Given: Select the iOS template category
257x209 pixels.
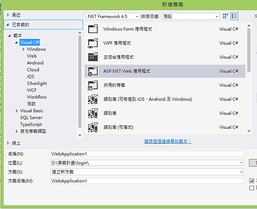Looking at the screenshot, I should coord(30,77).
